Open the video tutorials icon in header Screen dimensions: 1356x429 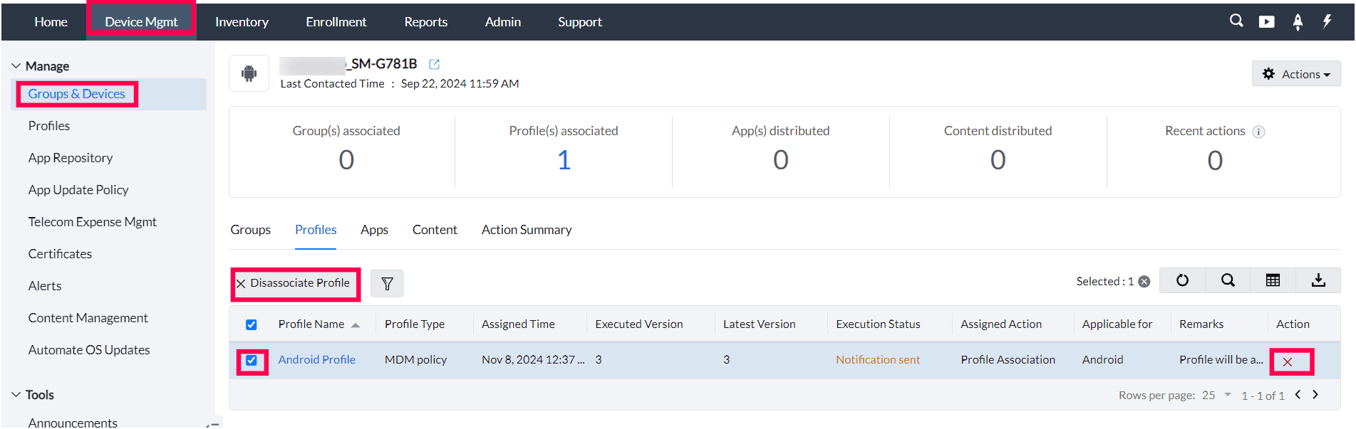[x=1266, y=22]
